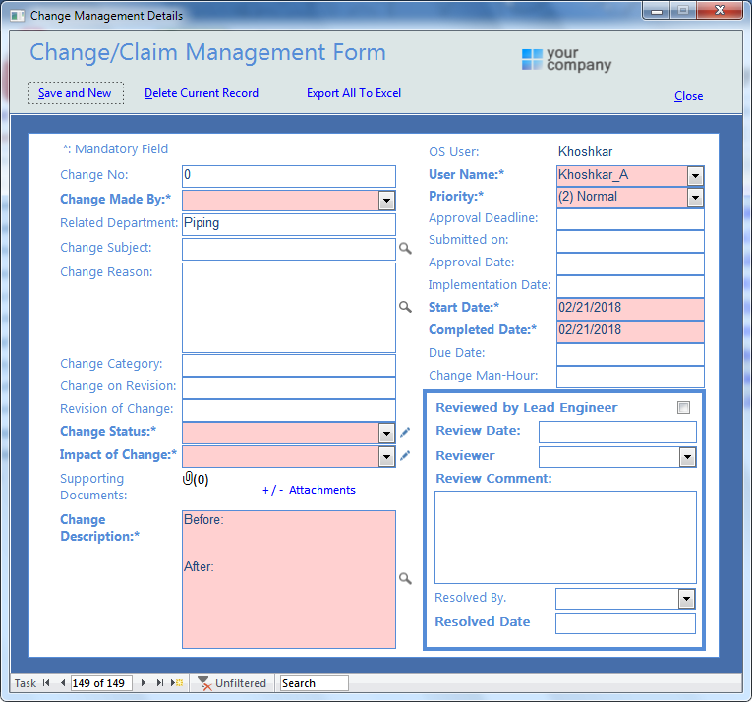This screenshot has height=702, width=752.
Task: Create new blank record navigation button
Action: coord(177,682)
